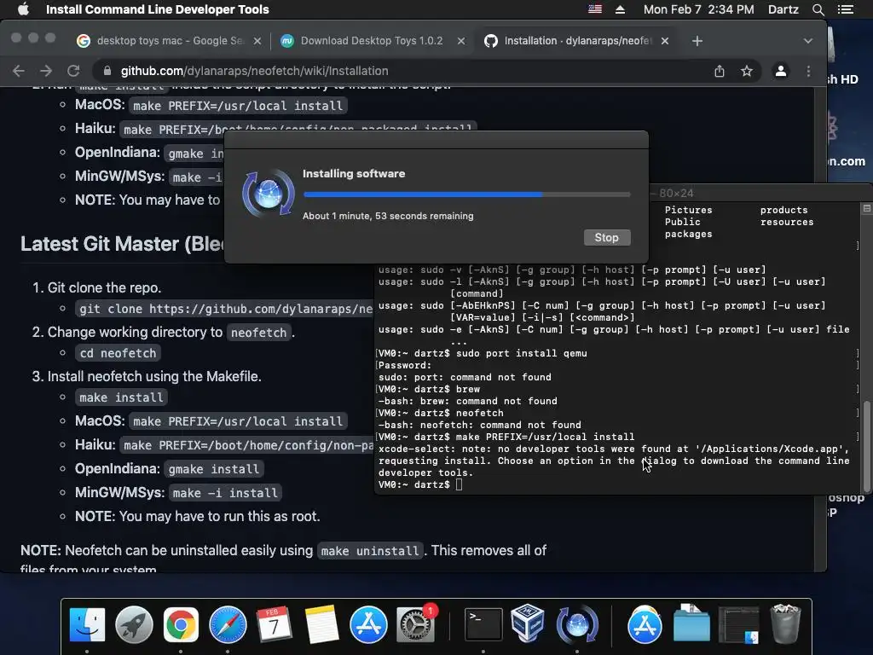This screenshot has height=655, width=873.
Task: Open Notification Center list icon
Action: point(845,9)
